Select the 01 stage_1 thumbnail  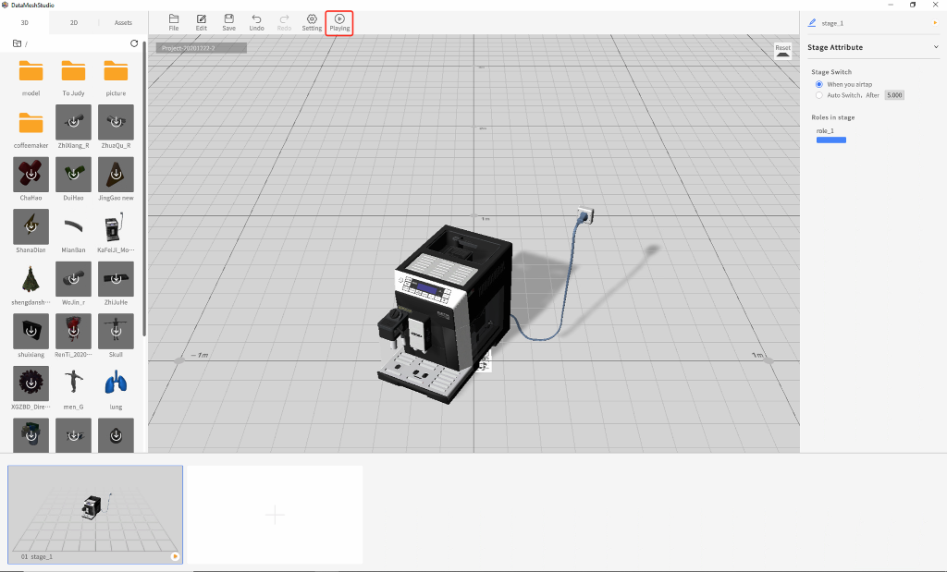coord(95,514)
